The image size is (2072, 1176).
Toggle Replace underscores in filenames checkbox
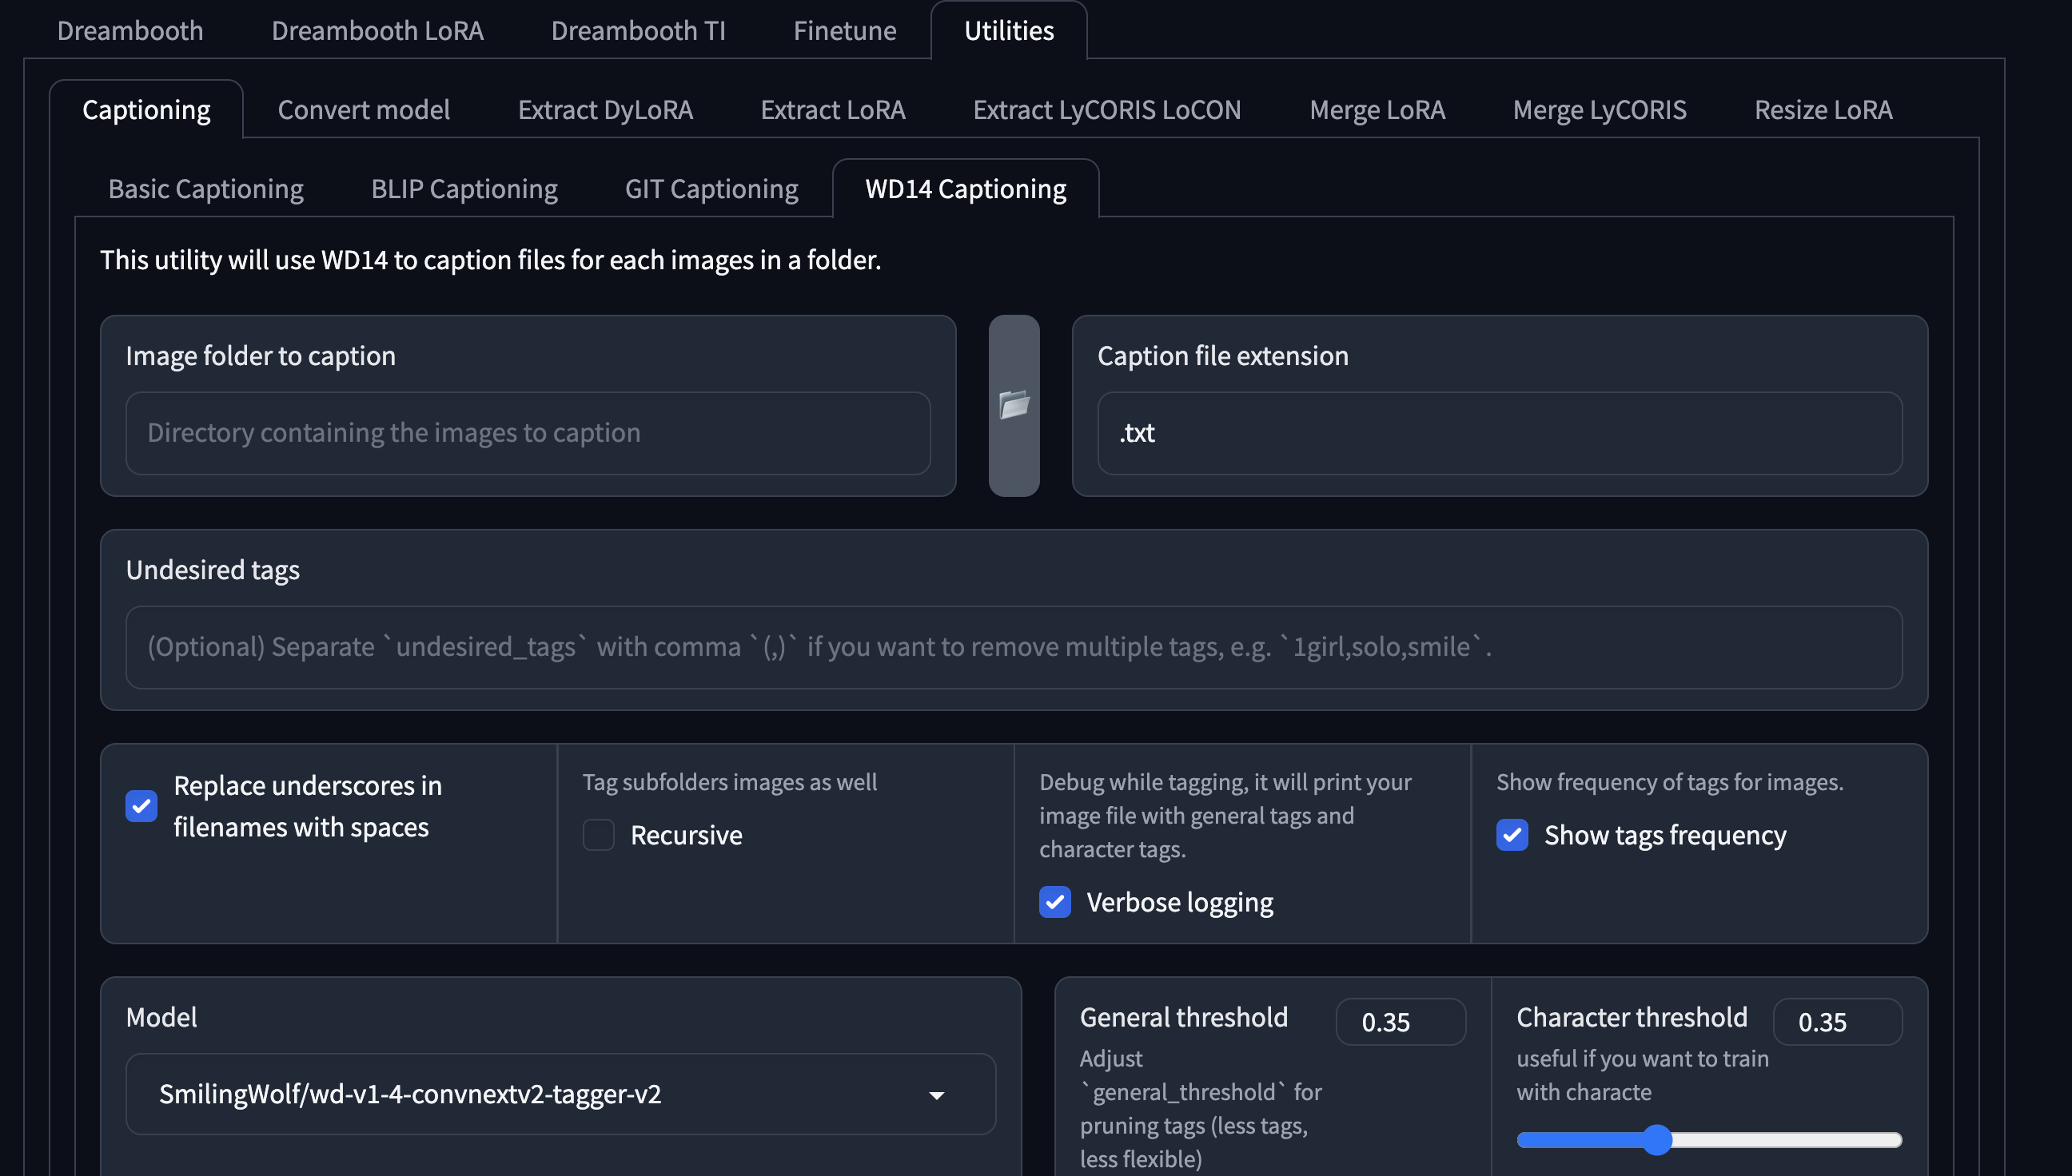tap(141, 805)
